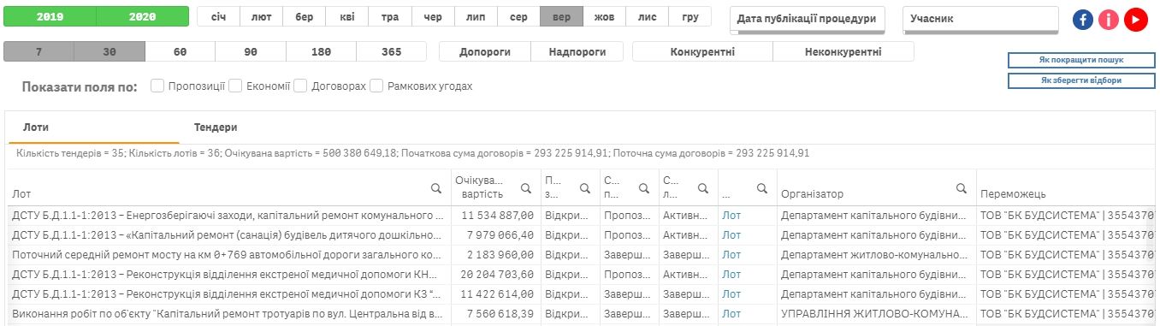
Task: Enable the Пропозиції checkbox
Action: (157, 86)
